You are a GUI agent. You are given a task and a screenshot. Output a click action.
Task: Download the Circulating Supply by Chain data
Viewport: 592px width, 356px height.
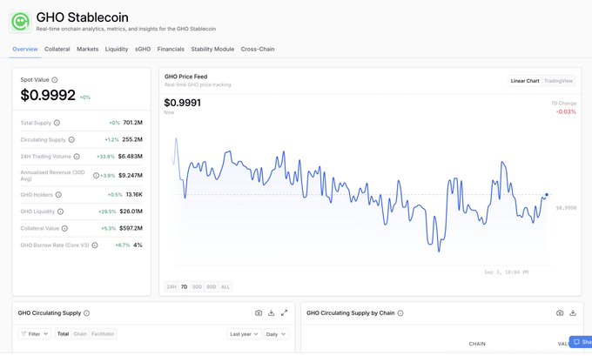coord(573,312)
